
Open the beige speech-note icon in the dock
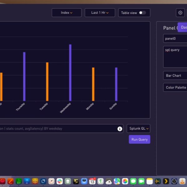[51, 181]
